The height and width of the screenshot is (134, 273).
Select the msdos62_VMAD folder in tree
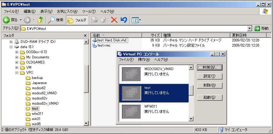[x=44, y=93]
